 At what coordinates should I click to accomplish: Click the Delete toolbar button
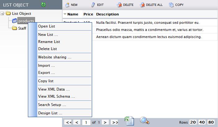125,5
